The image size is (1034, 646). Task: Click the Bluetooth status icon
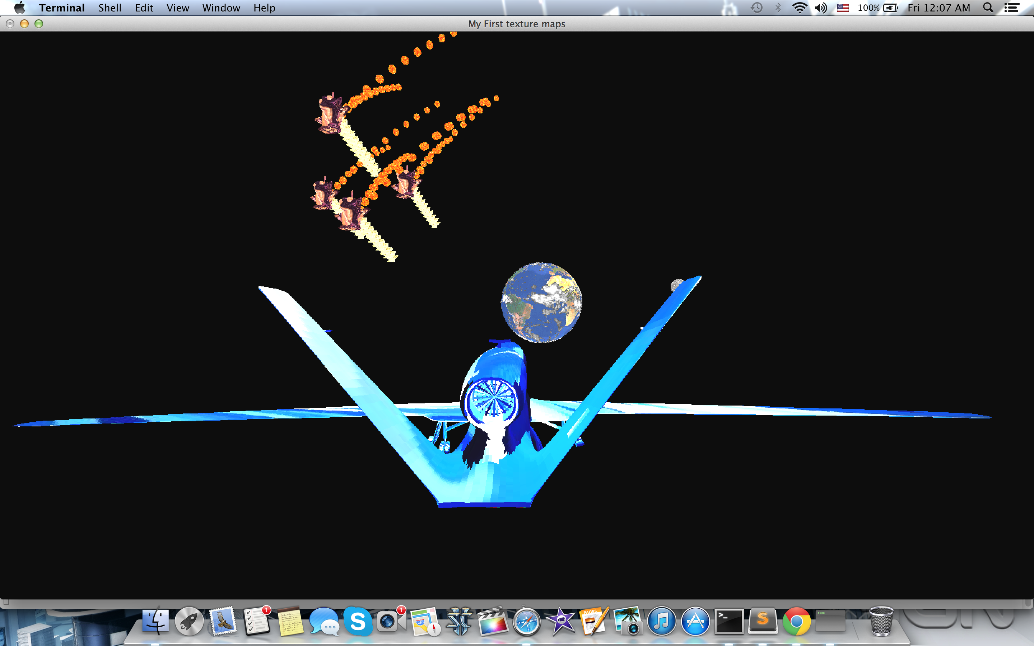tap(778, 8)
